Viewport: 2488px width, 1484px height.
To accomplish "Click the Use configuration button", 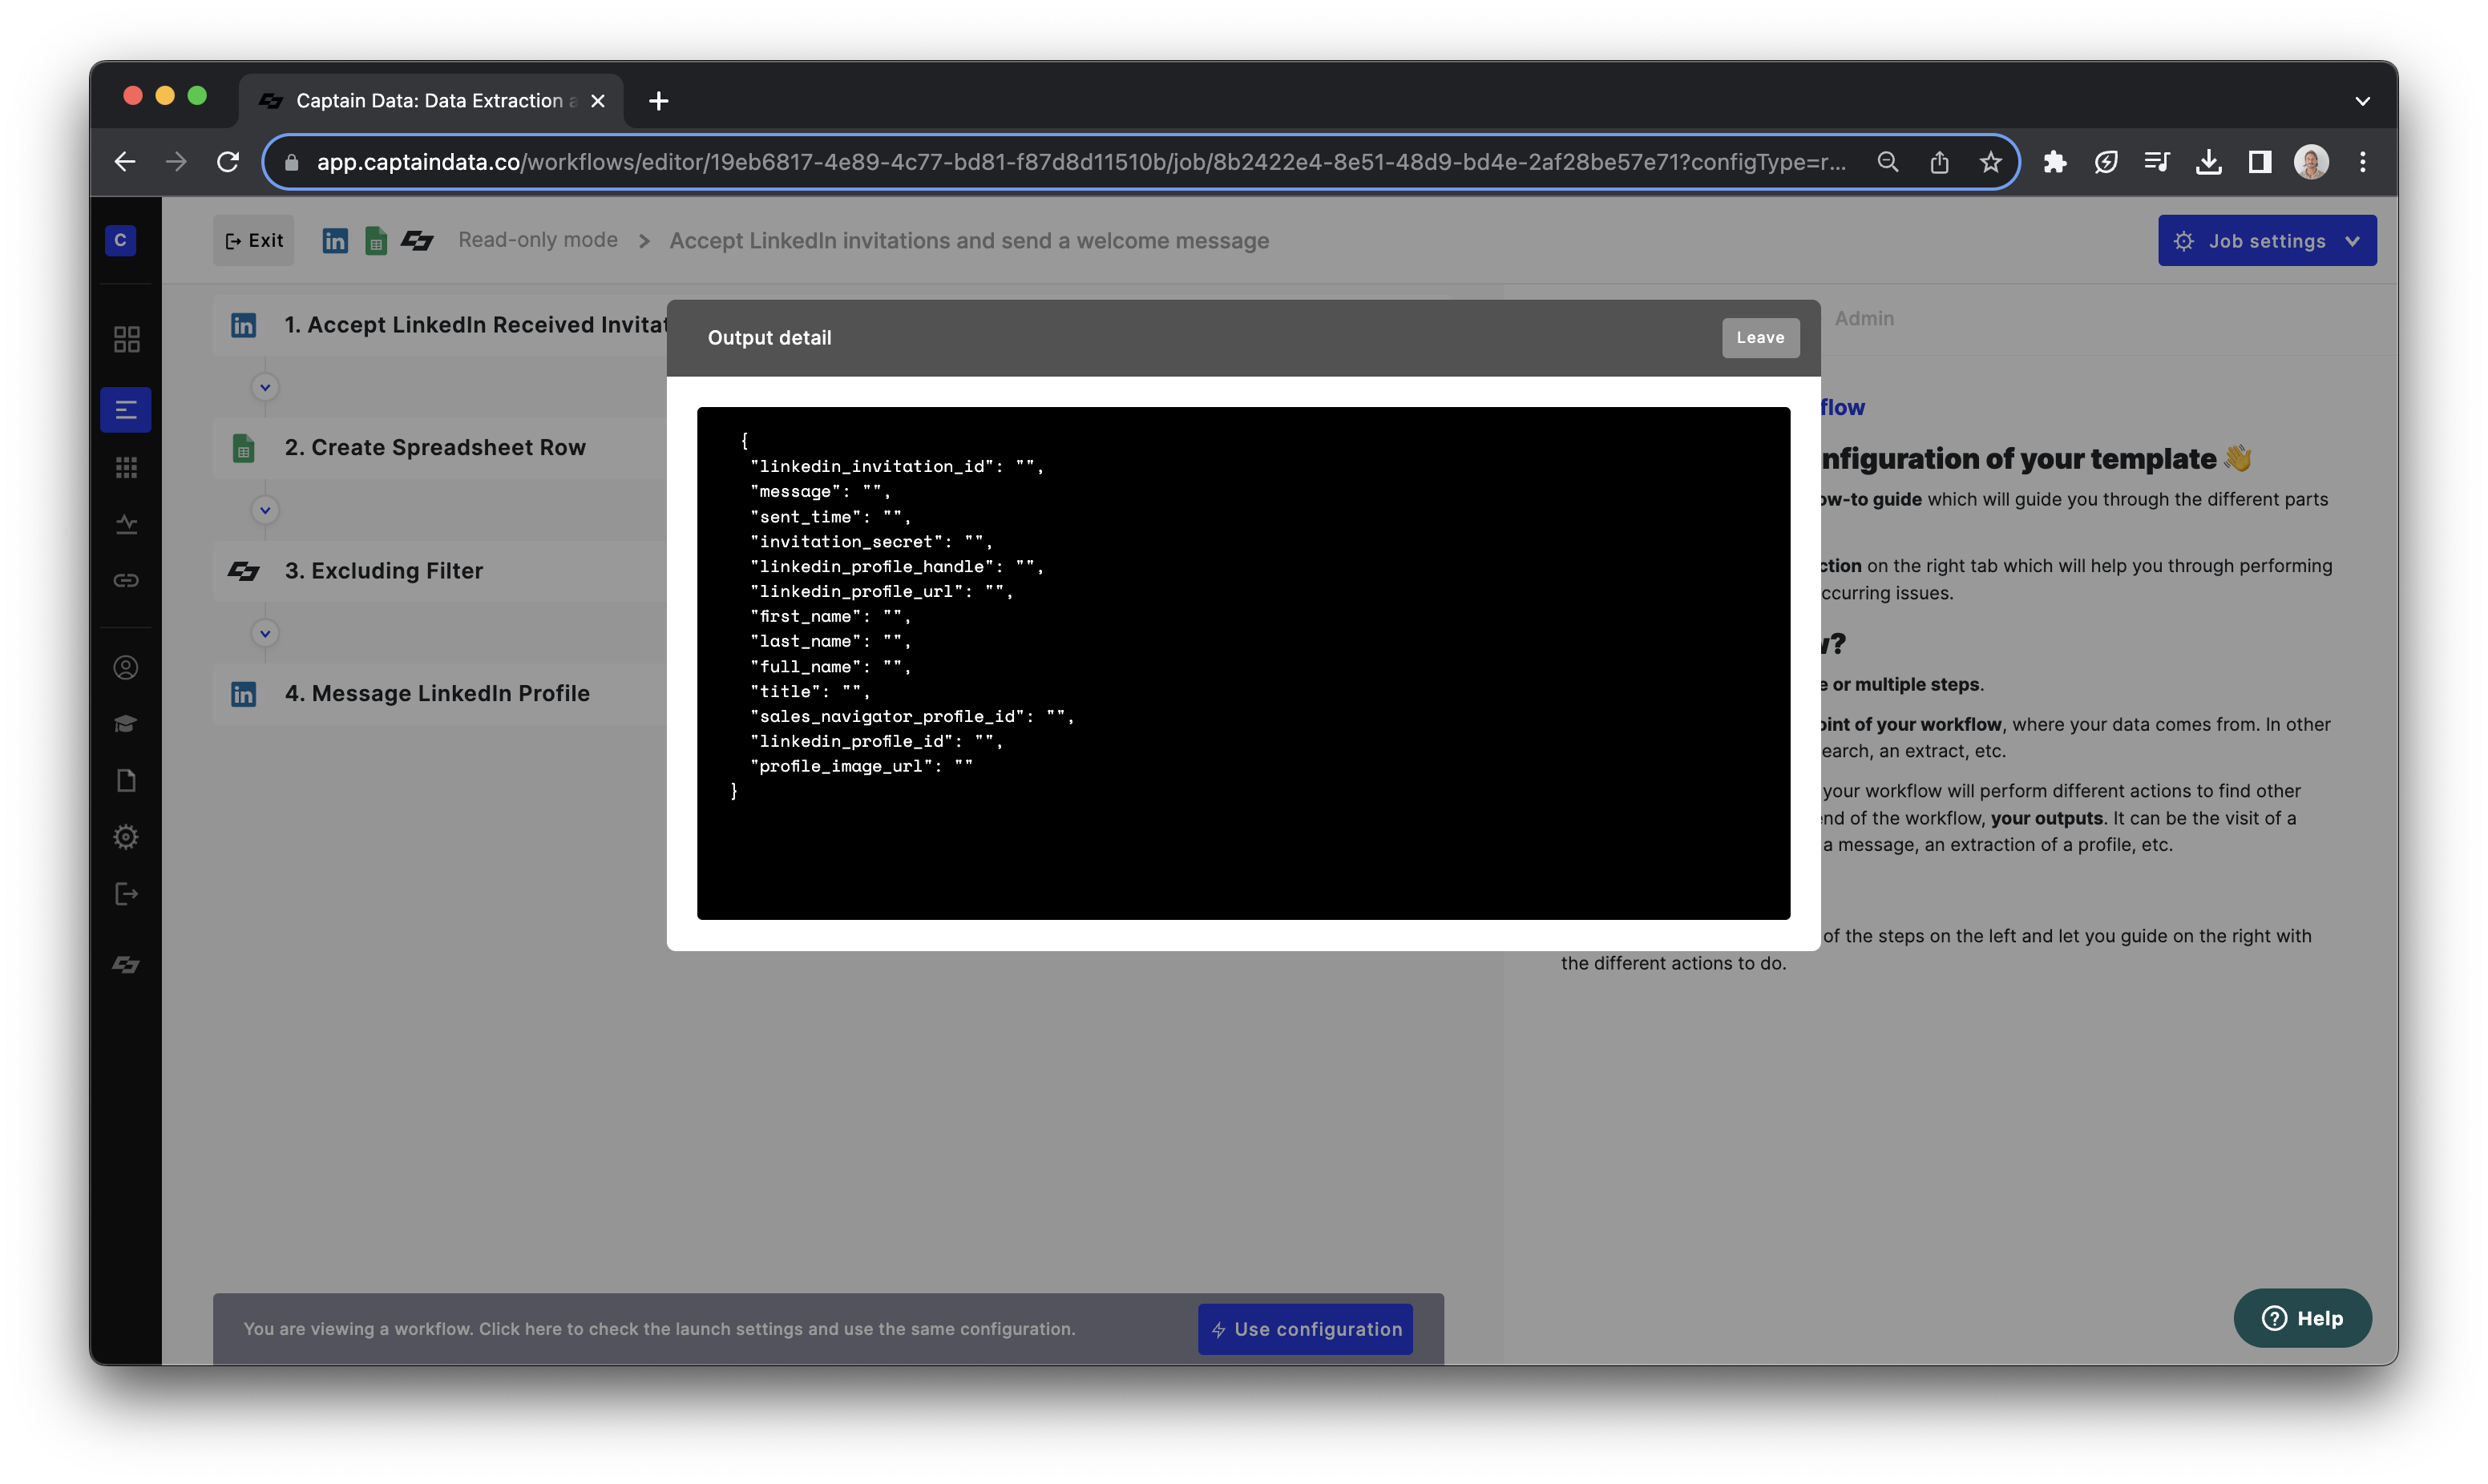I will point(1305,1329).
